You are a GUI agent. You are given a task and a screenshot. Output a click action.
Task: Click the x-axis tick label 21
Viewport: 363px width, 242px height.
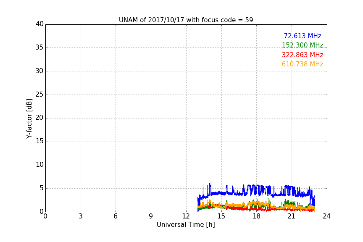[292, 216]
